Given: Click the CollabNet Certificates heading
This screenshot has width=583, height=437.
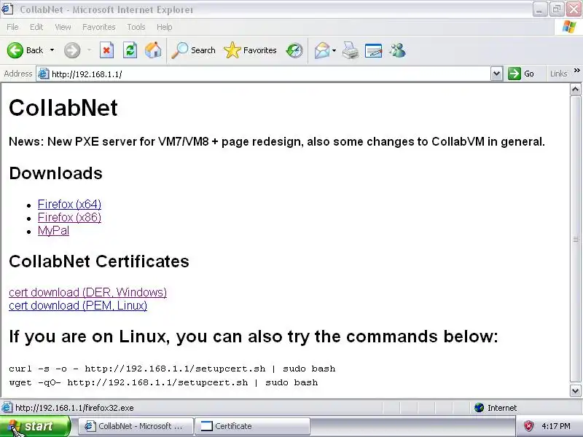Looking at the screenshot, I should [99, 261].
